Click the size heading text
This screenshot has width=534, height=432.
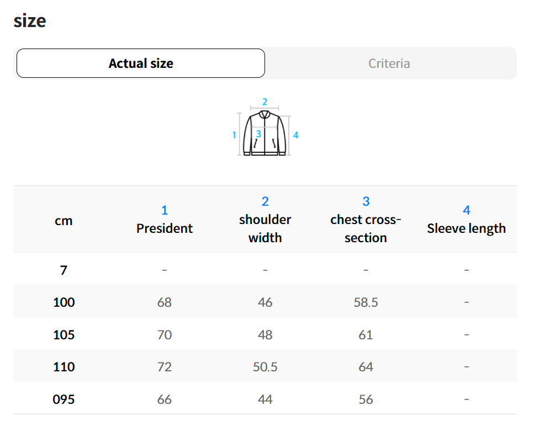click(30, 21)
